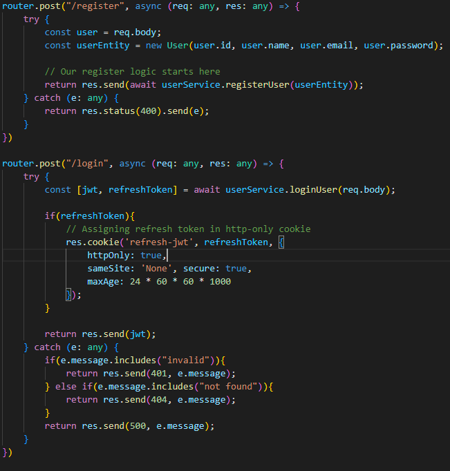This screenshot has height=471, width=450.
Task: Click the true value after httpOnly
Action: point(151,256)
